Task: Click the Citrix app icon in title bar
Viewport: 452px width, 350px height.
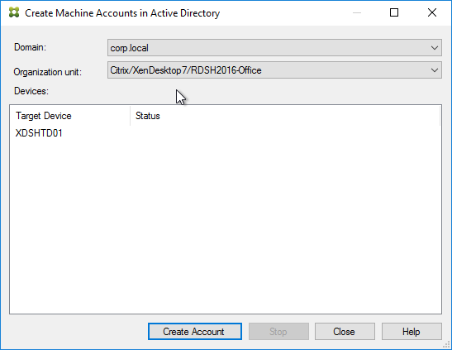Action: click(x=14, y=12)
